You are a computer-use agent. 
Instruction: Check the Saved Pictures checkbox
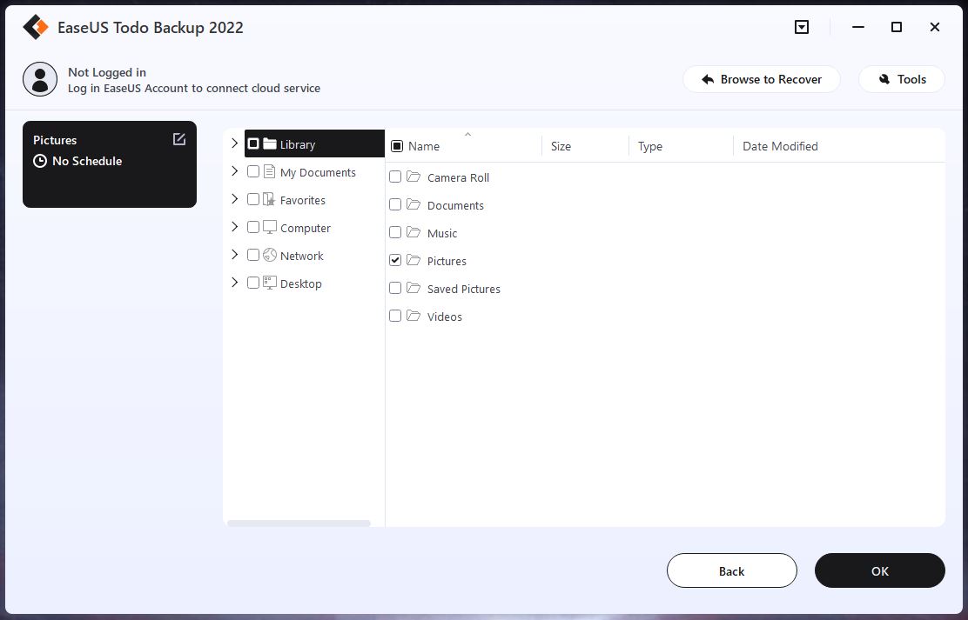tap(395, 288)
